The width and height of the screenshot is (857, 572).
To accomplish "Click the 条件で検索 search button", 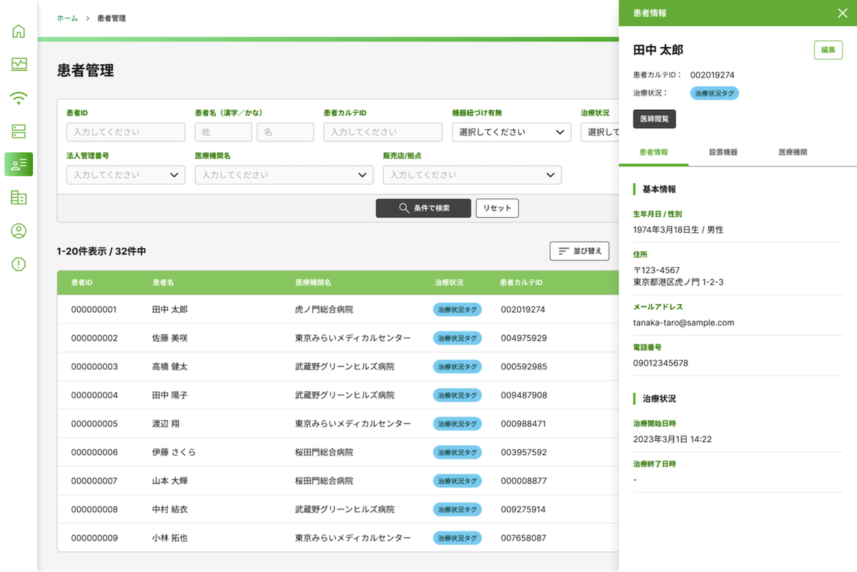I will click(x=424, y=208).
